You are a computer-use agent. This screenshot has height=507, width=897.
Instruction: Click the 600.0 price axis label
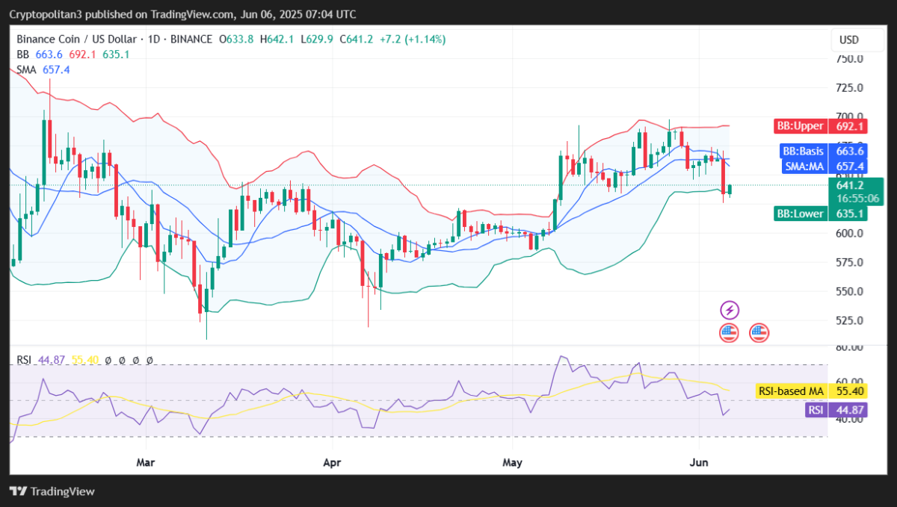849,233
